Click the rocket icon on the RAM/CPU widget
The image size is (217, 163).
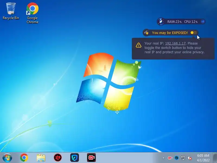[161, 21]
